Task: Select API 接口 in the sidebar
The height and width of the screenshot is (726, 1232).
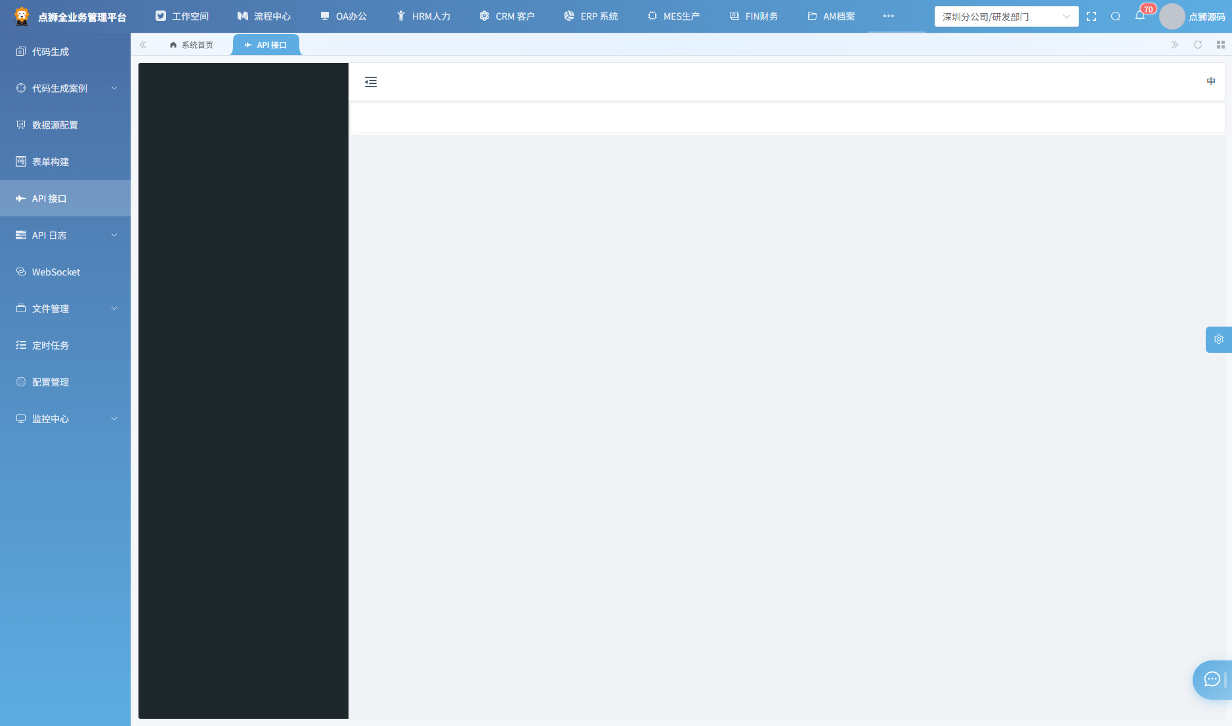Action: click(x=66, y=198)
